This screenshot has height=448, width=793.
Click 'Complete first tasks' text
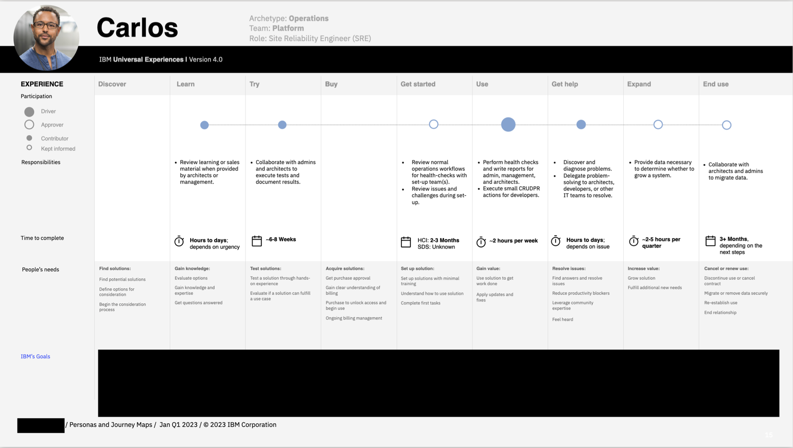[x=420, y=303]
